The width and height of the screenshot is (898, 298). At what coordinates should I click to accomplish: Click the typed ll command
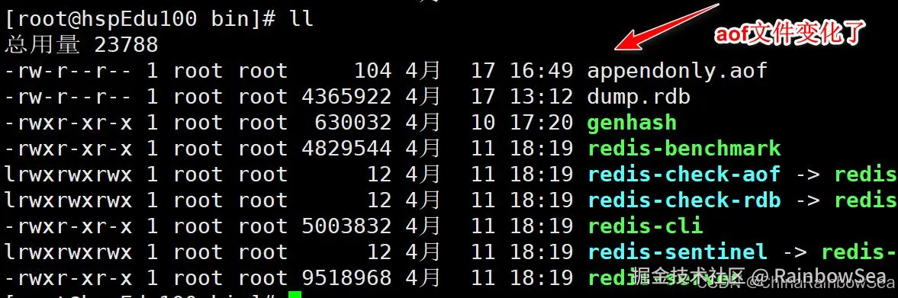(301, 20)
